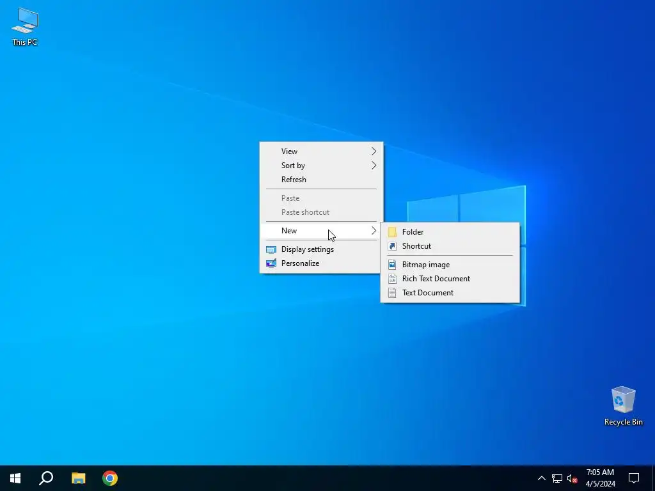
Task: Click the muted volume tray icon
Action: point(572,478)
